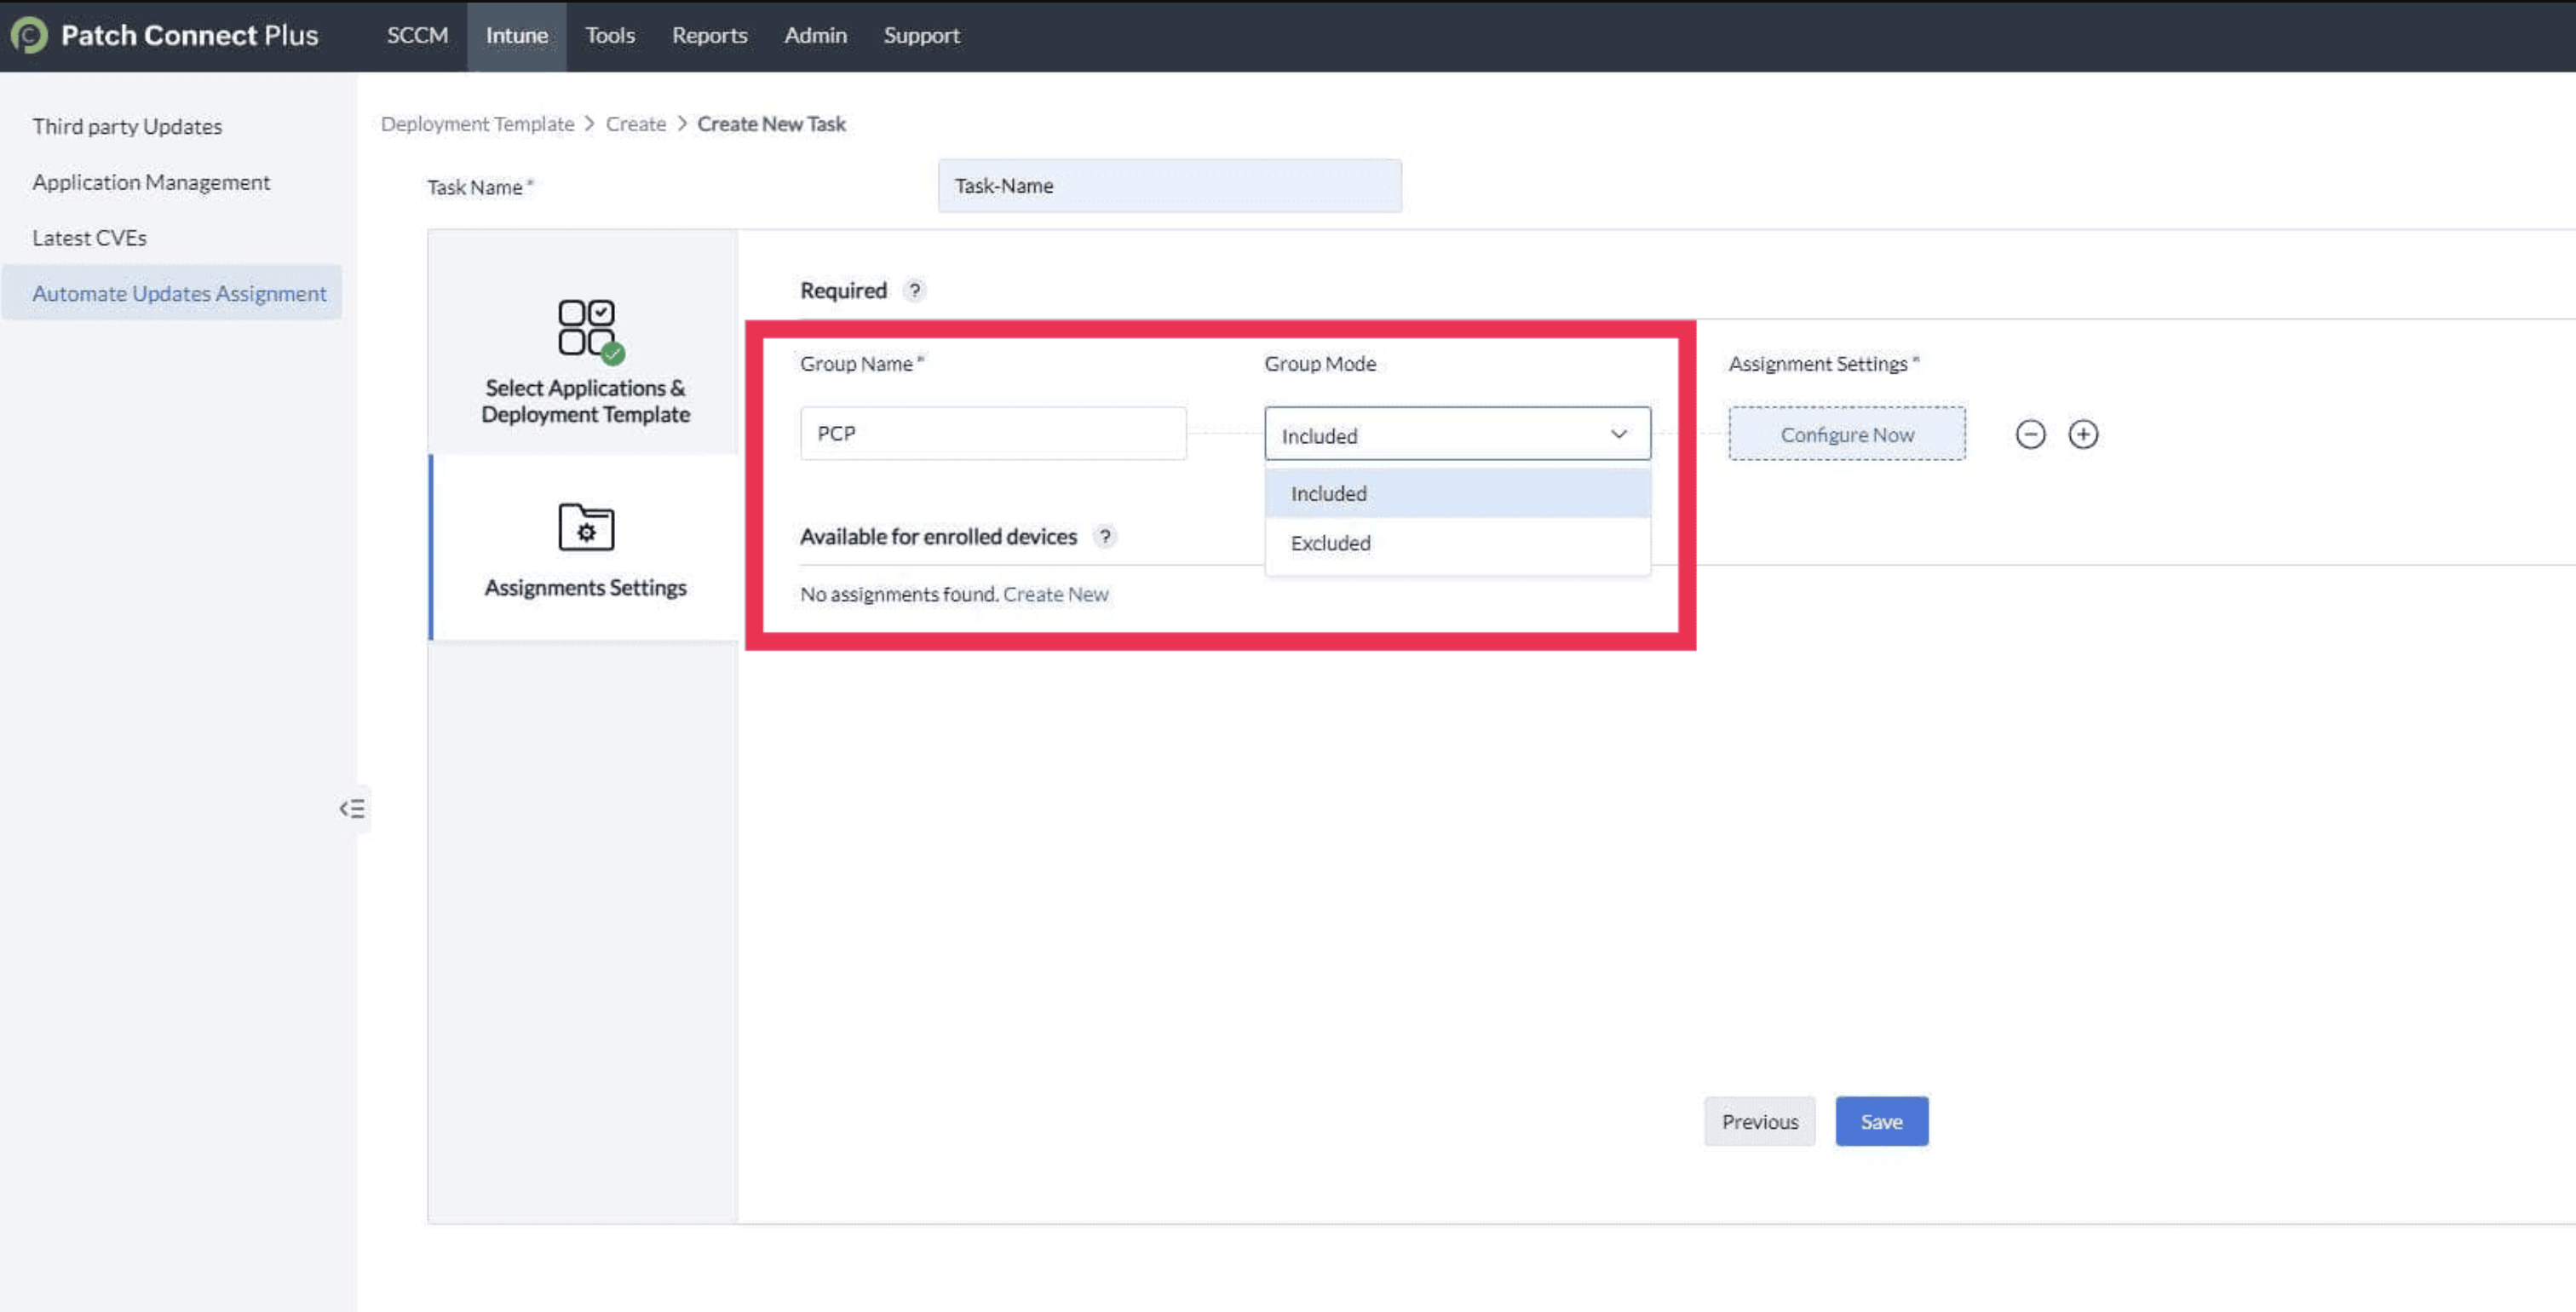2576x1312 pixels.
Task: Go to Deployment Template in the breadcrumb
Action: click(x=477, y=124)
